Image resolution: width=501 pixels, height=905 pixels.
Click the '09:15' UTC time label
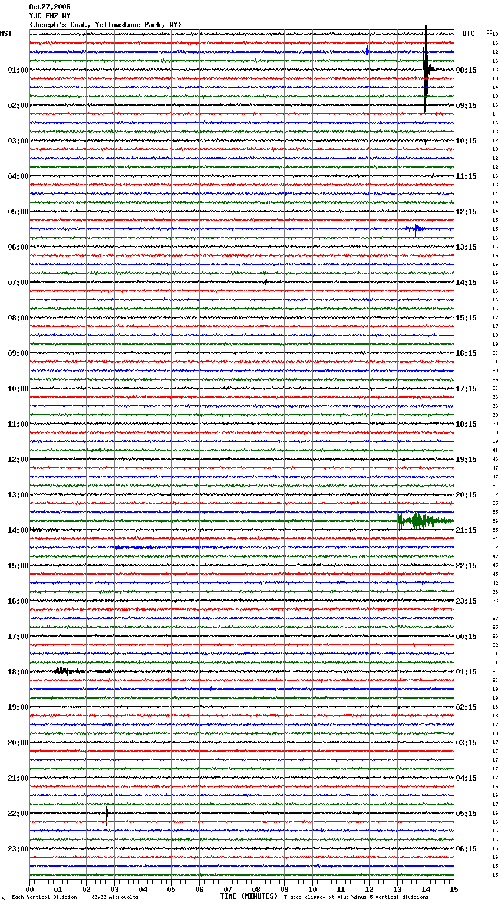466,106
